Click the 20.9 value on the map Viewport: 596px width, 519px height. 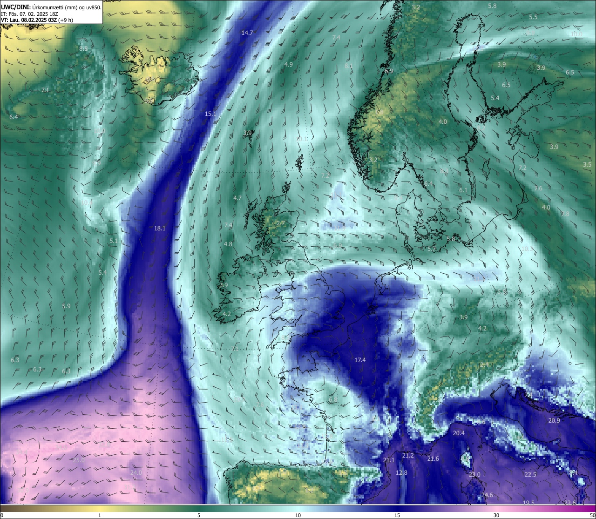(554, 420)
